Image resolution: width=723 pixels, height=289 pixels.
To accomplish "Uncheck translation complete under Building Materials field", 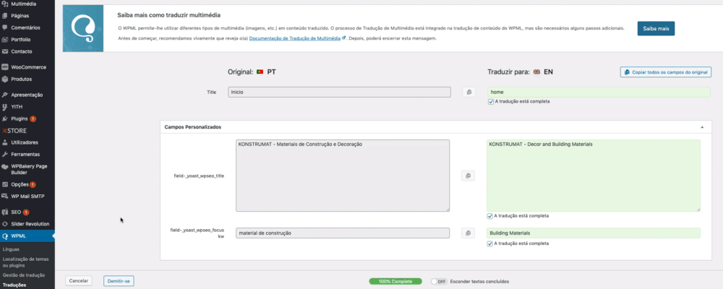I will pos(489,243).
